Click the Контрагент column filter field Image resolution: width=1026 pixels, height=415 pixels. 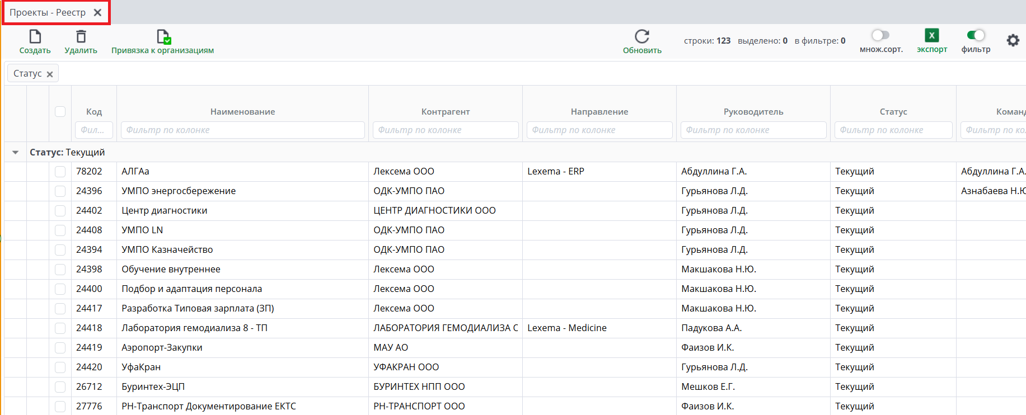[446, 130]
